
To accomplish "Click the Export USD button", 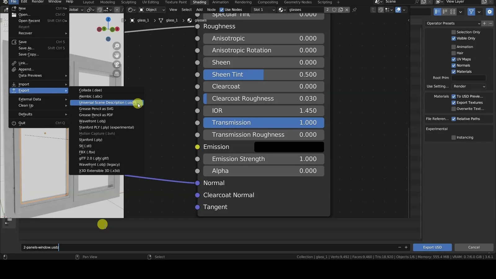I will coord(432,247).
